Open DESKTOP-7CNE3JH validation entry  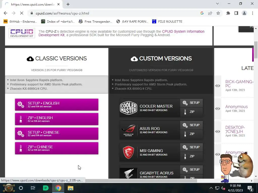tap(235, 129)
